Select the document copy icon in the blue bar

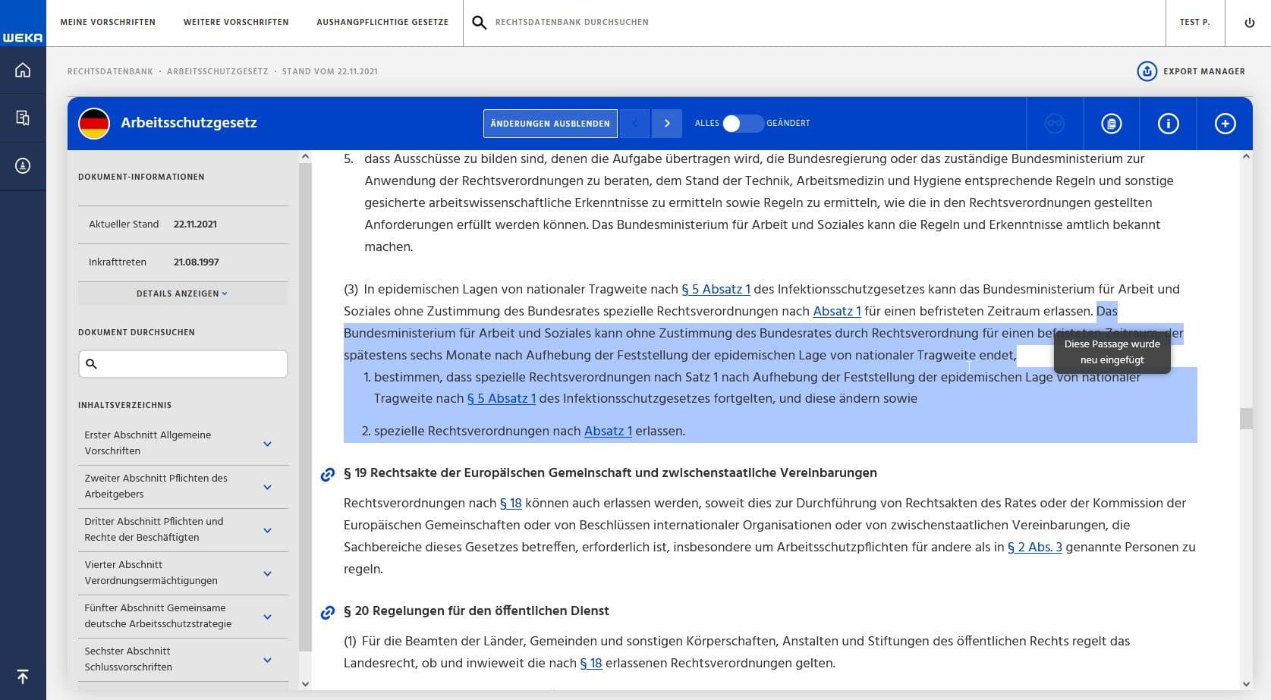point(1111,124)
